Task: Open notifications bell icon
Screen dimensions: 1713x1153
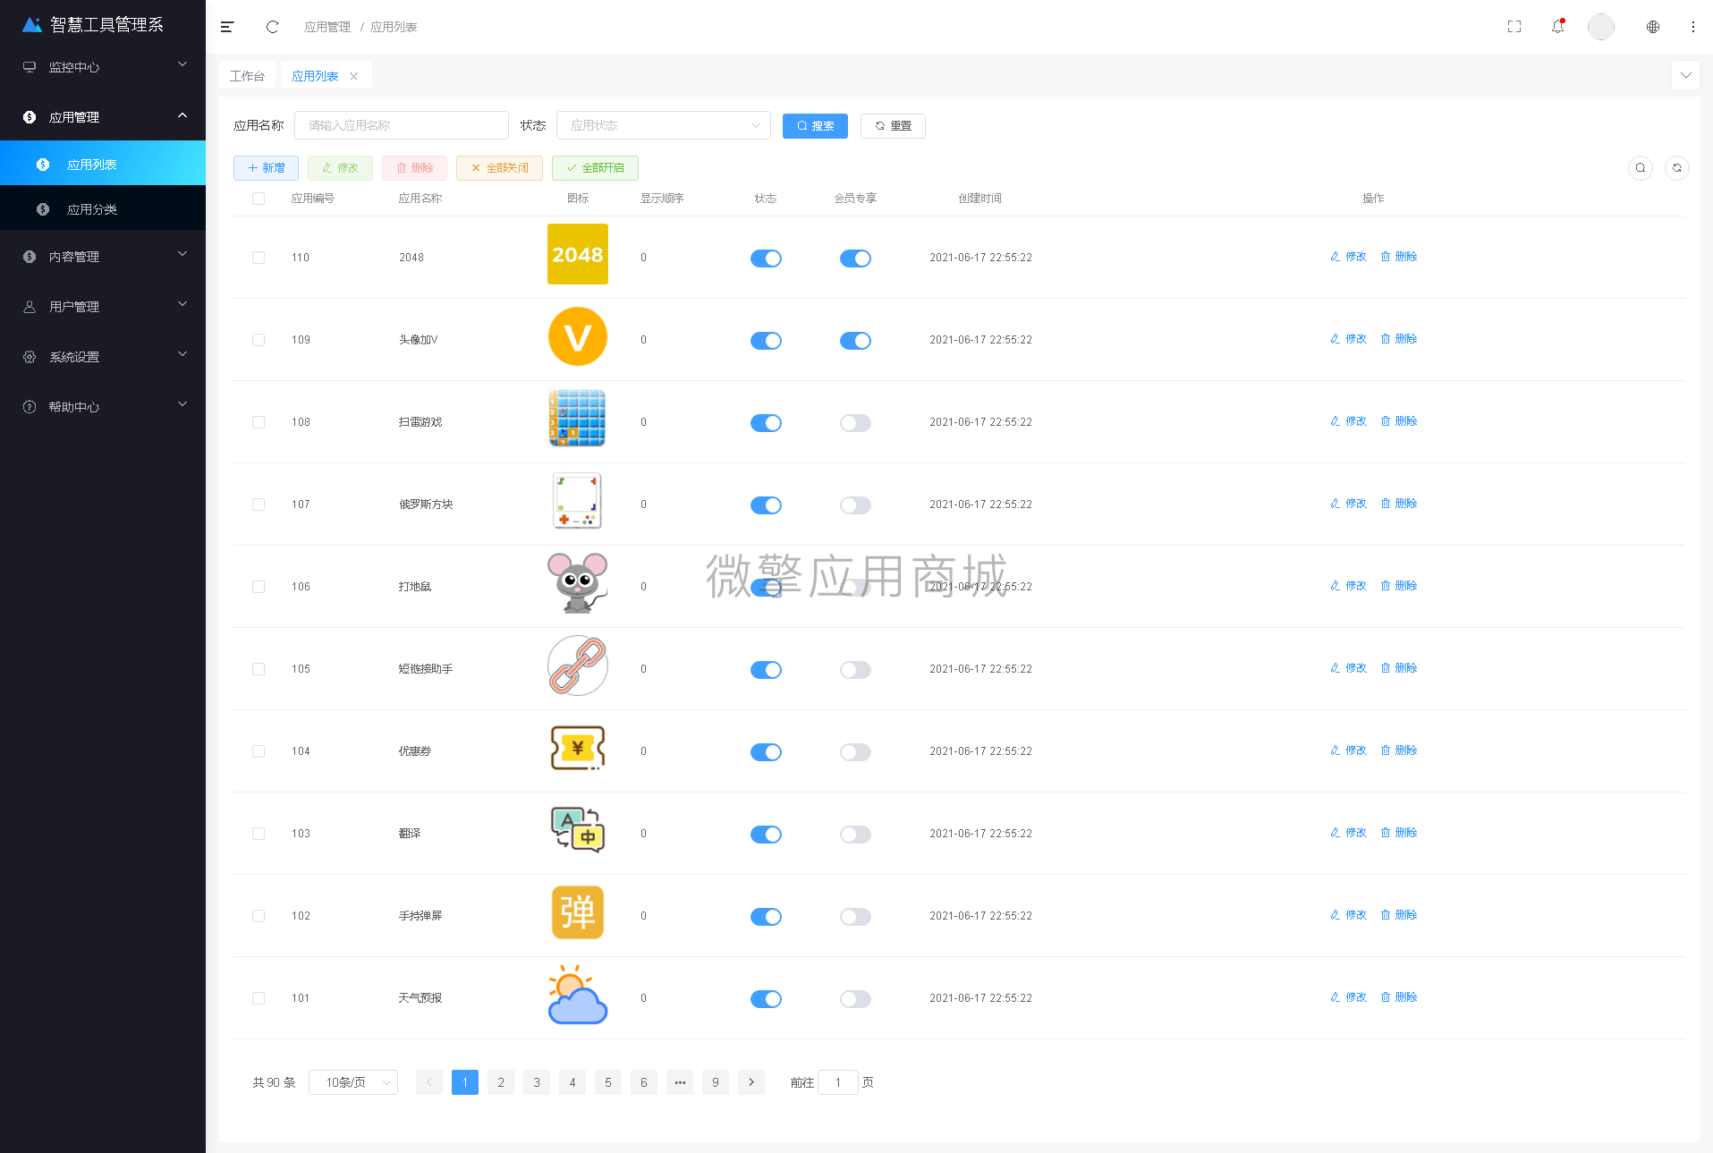Action: point(1558,26)
